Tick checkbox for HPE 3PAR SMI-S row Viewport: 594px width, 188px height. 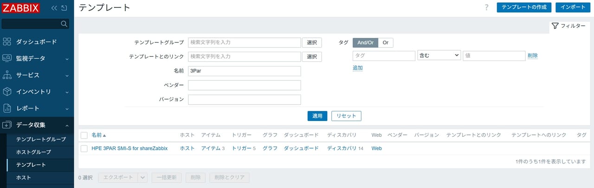pyautogui.click(x=84, y=148)
